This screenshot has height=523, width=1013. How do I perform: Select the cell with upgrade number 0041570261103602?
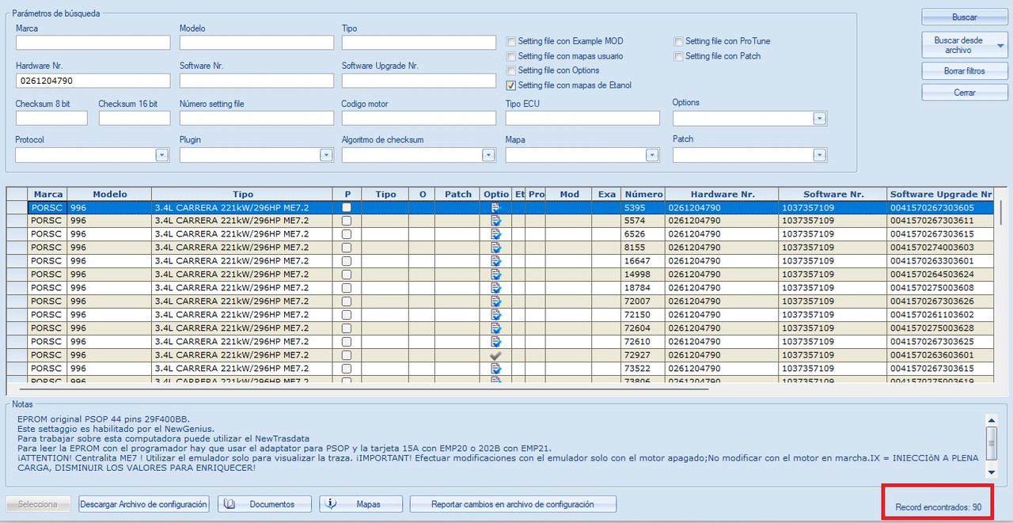point(941,315)
